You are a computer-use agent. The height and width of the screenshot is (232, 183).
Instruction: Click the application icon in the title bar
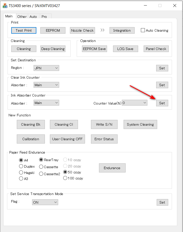click(x=5, y=6)
